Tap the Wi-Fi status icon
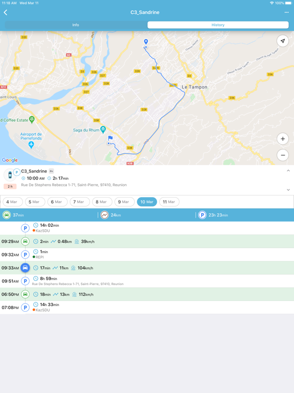Viewport: 294px width, 393px height. click(272, 3)
